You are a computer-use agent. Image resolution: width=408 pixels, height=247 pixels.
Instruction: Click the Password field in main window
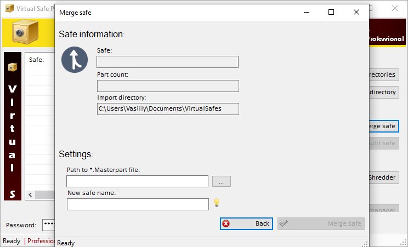(x=48, y=225)
